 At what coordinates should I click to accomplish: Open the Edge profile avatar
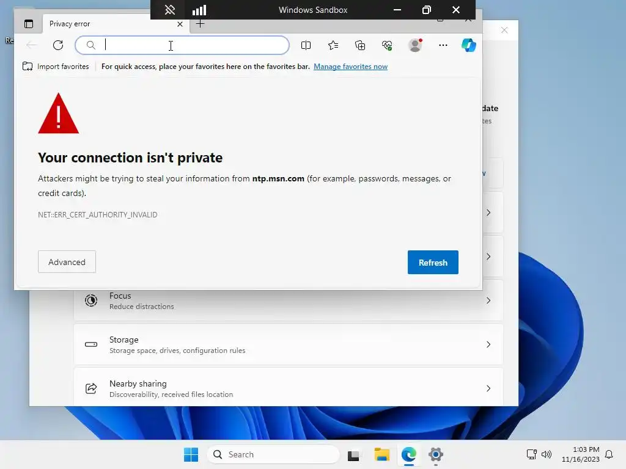pyautogui.click(x=415, y=45)
